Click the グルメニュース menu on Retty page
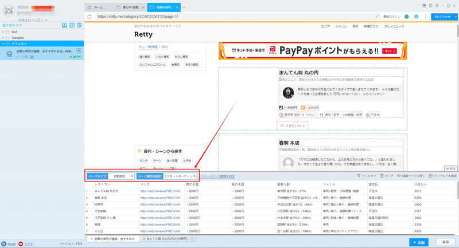Viewport: 459px width, 248px height. (394, 26)
